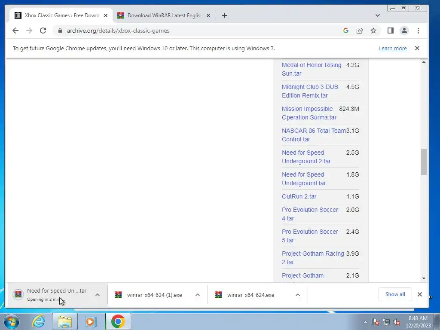Open Google search icon in address bar

[346, 31]
